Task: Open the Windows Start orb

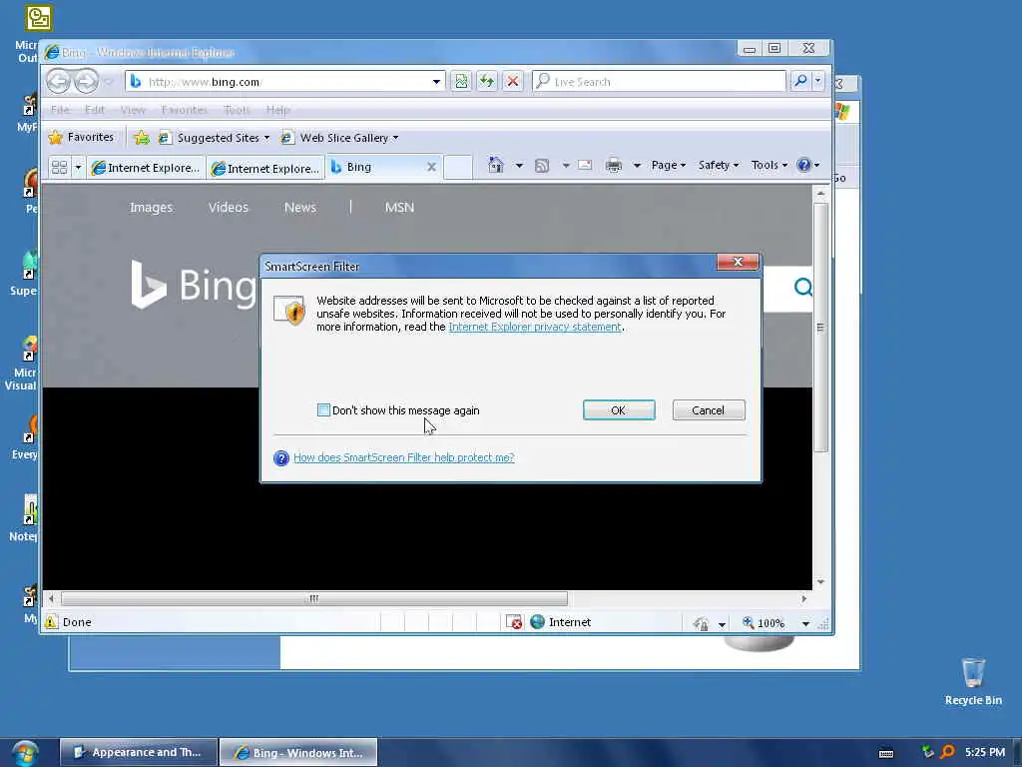Action: point(25,753)
